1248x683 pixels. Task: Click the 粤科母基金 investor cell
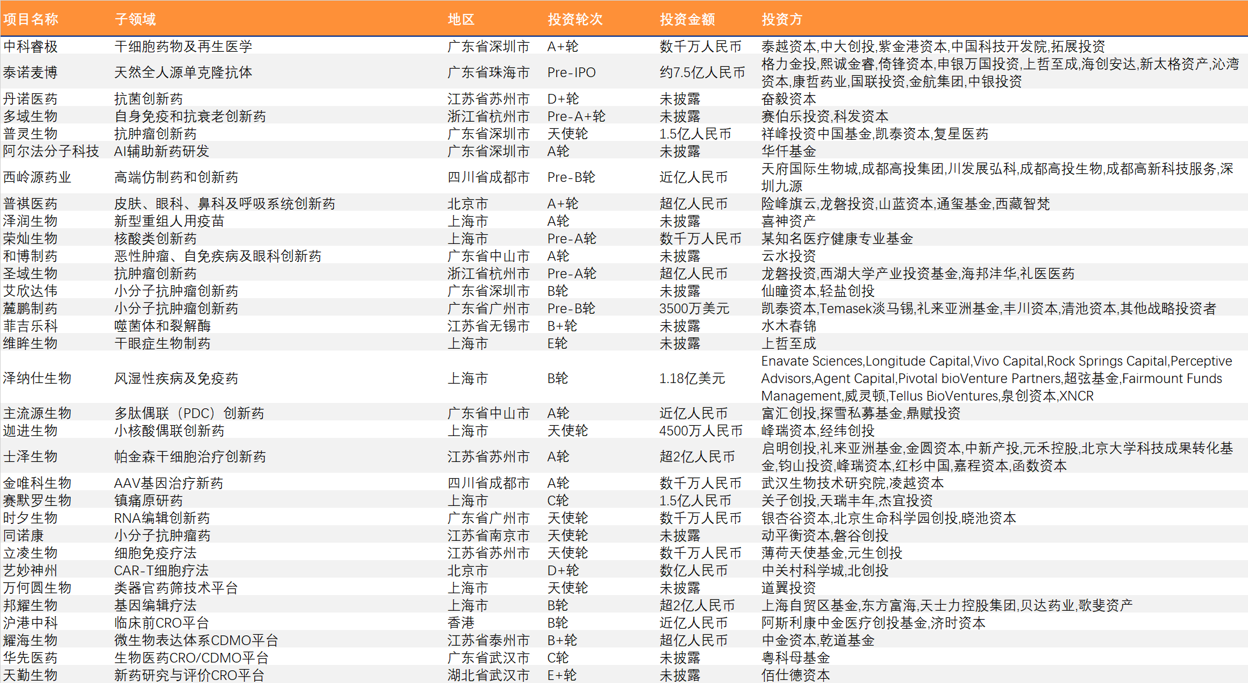(x=795, y=658)
